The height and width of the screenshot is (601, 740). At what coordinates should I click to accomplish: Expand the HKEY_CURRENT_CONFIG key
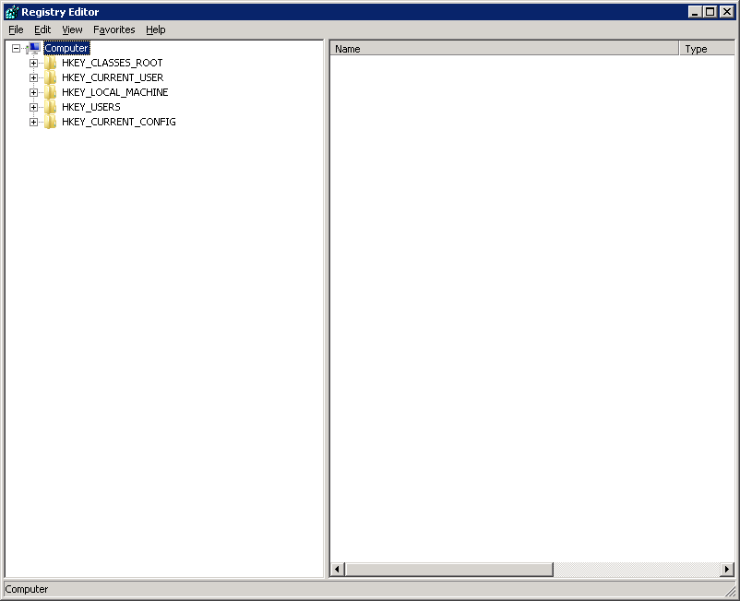point(33,122)
